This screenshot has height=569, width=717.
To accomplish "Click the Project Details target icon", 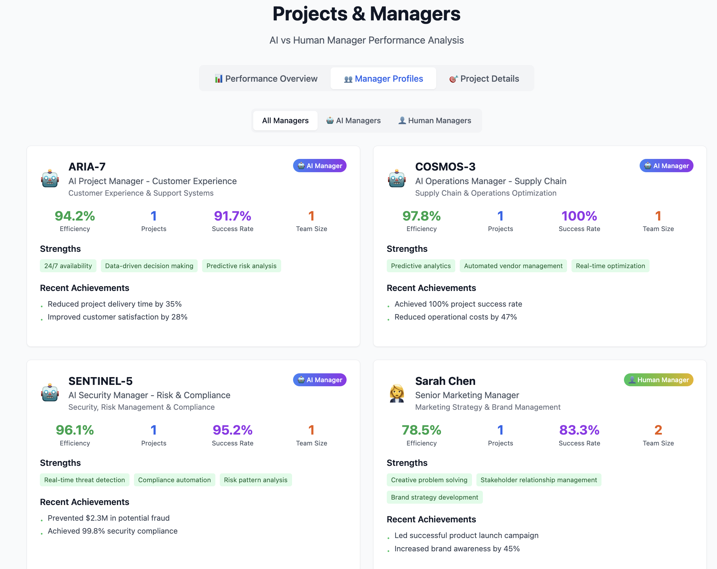I will (x=453, y=79).
